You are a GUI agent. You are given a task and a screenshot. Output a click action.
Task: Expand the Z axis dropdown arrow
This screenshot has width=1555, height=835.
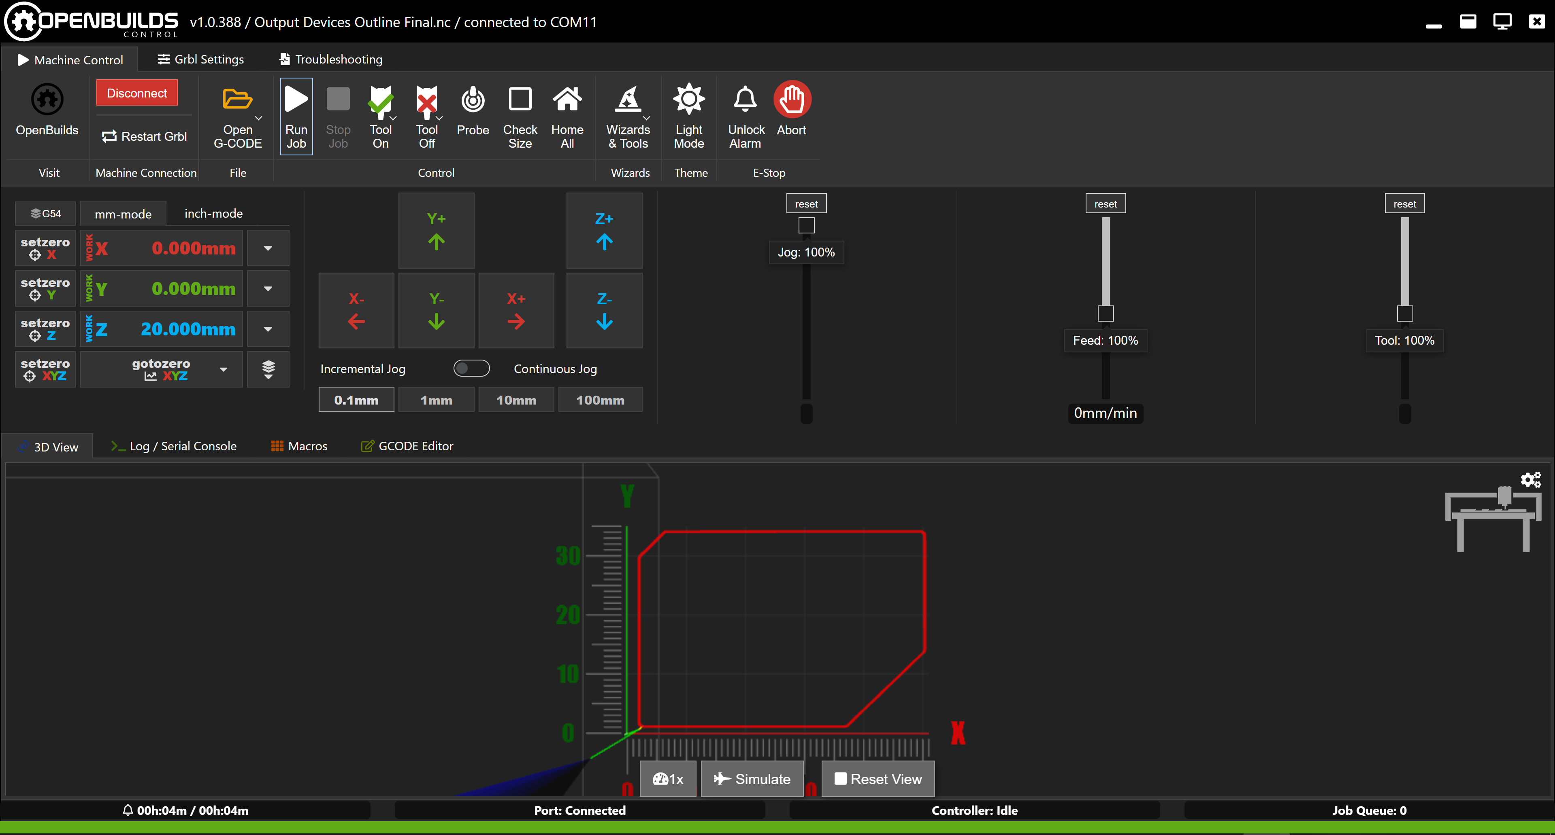[x=268, y=328]
